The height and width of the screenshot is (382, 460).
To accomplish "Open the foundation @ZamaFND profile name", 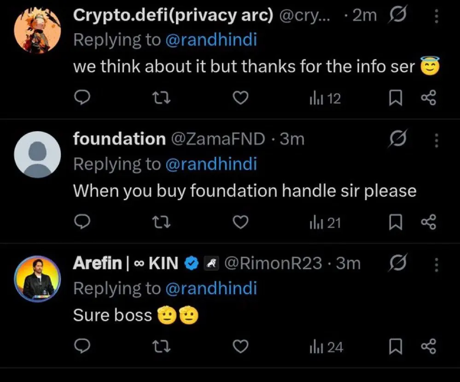I will 119,139.
